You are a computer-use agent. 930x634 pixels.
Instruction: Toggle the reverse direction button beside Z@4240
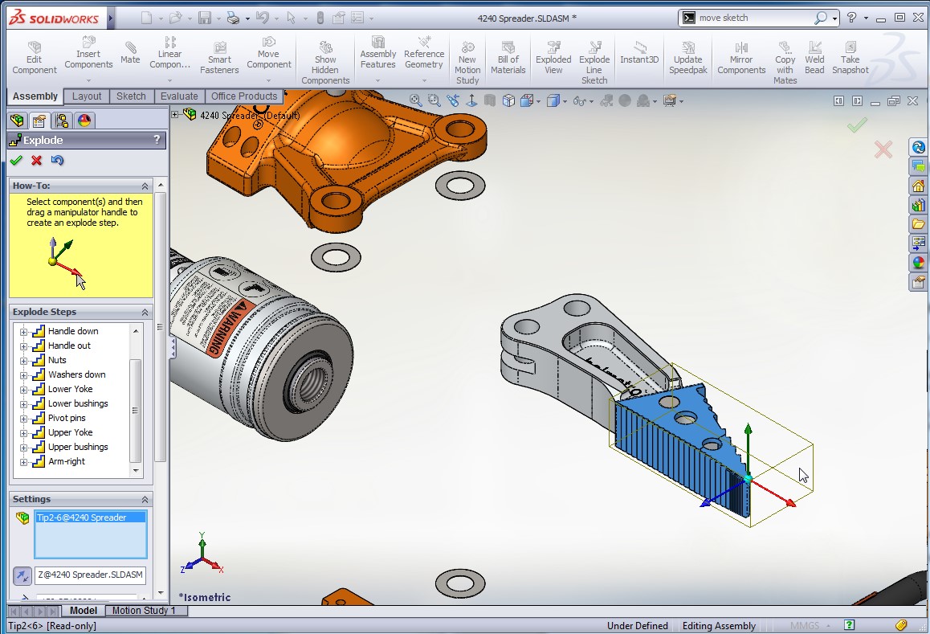pos(22,575)
